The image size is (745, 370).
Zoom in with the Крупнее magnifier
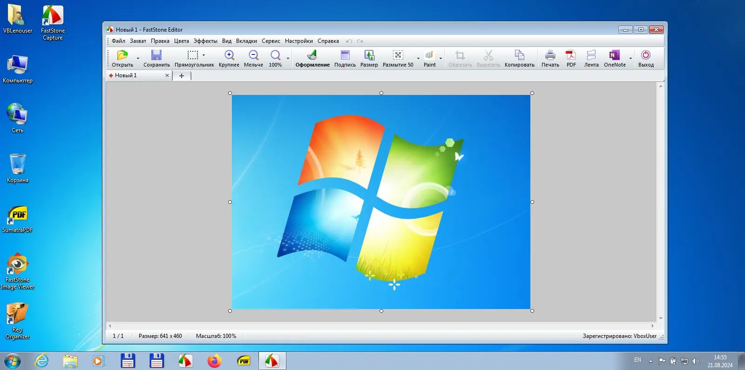point(229,55)
